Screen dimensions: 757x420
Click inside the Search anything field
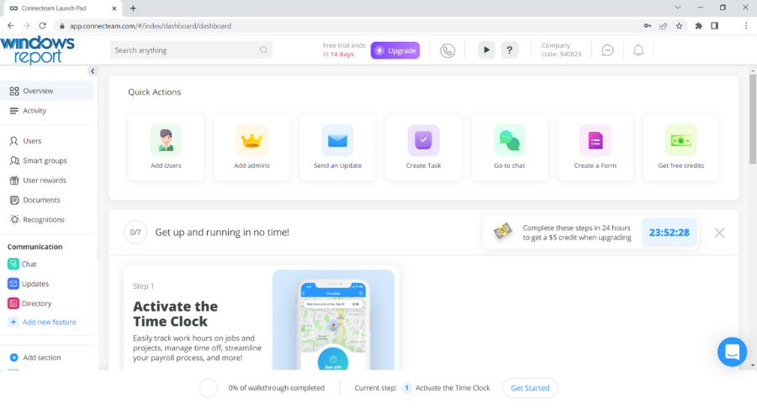[x=191, y=50]
